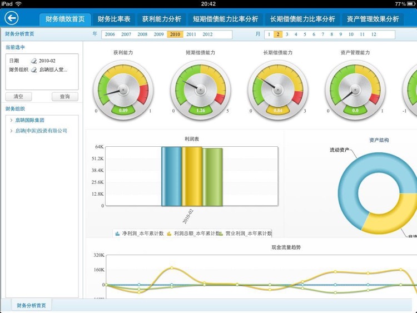417x313 pixels.
Task: Click the 启聘丽人堂... organization value
Action: click(x=53, y=70)
